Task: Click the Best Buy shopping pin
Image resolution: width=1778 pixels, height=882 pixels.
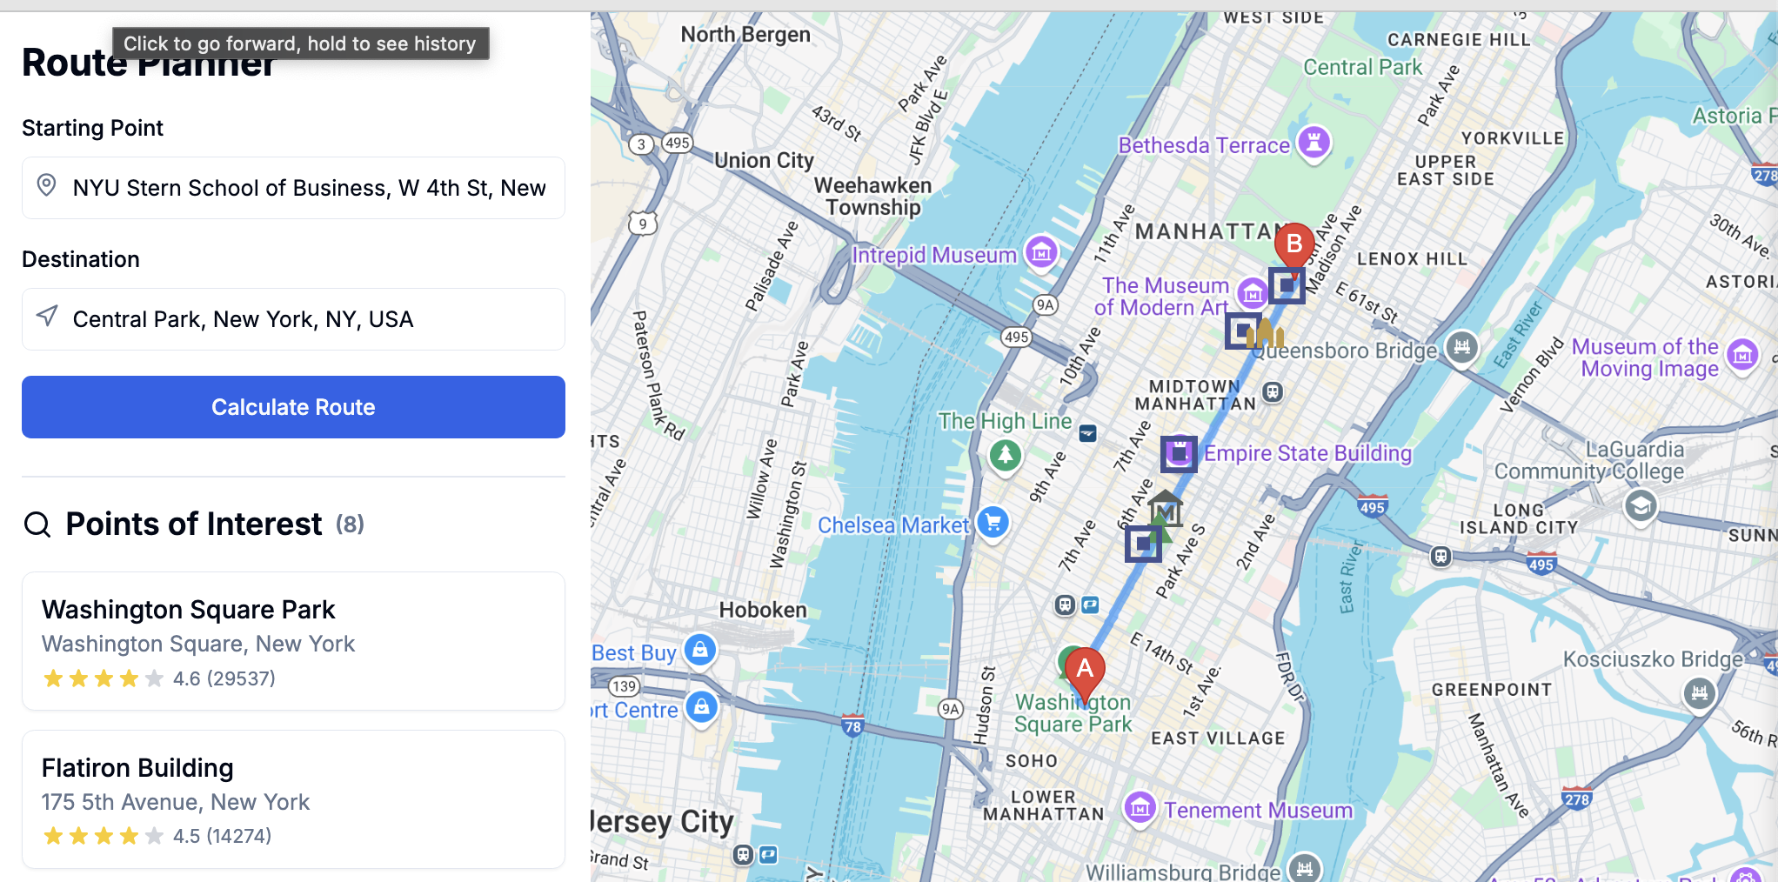Action: tap(700, 650)
